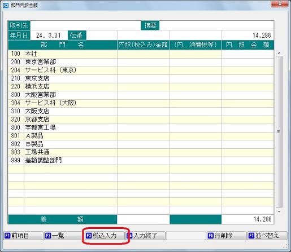This screenshot has width=291, height=252.
Task: Click the 取引先 input field
Action: pyautogui.click(x=85, y=25)
